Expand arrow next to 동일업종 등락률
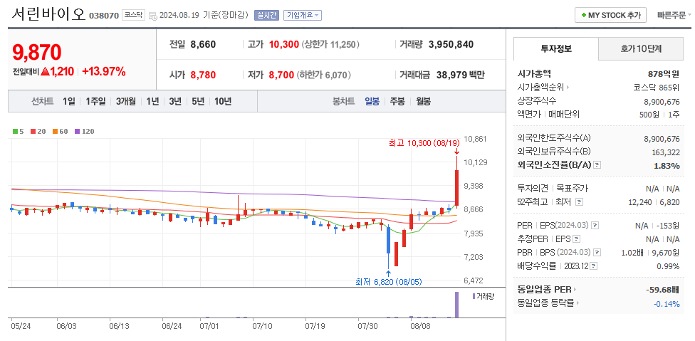This screenshot has height=341, width=695. [579, 303]
